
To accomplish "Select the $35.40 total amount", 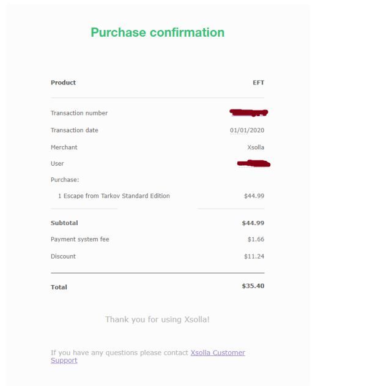I will (253, 286).
